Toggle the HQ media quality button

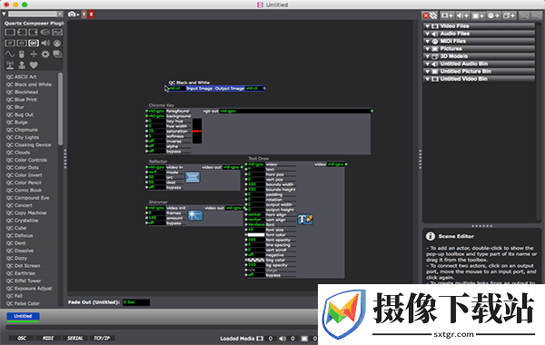(x=537, y=15)
